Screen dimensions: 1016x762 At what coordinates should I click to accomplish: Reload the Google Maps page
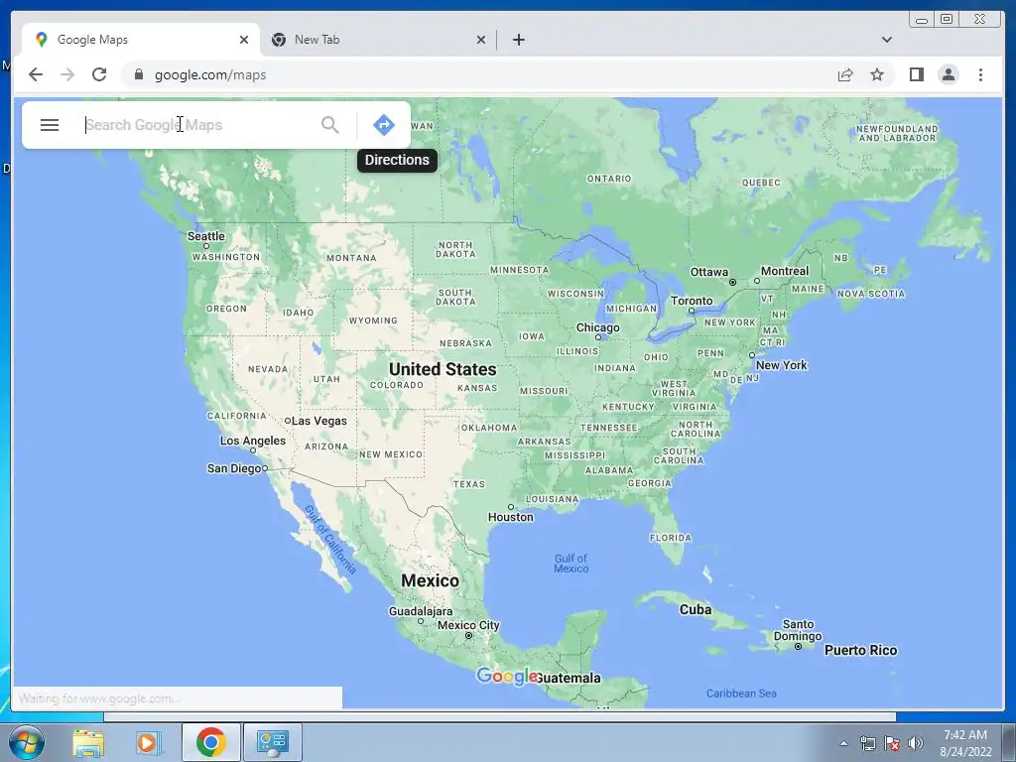click(x=99, y=74)
